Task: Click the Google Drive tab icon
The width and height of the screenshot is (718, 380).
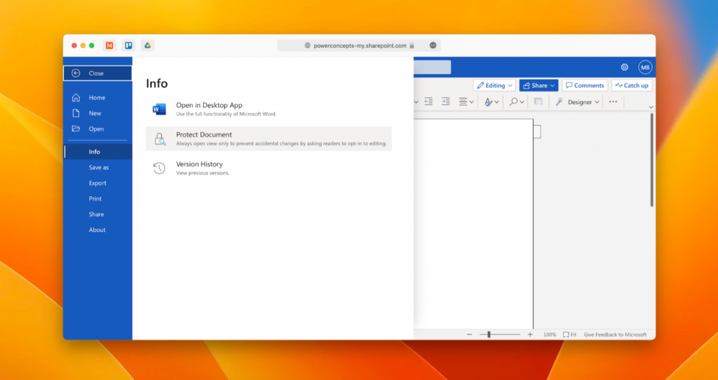Action: point(148,45)
